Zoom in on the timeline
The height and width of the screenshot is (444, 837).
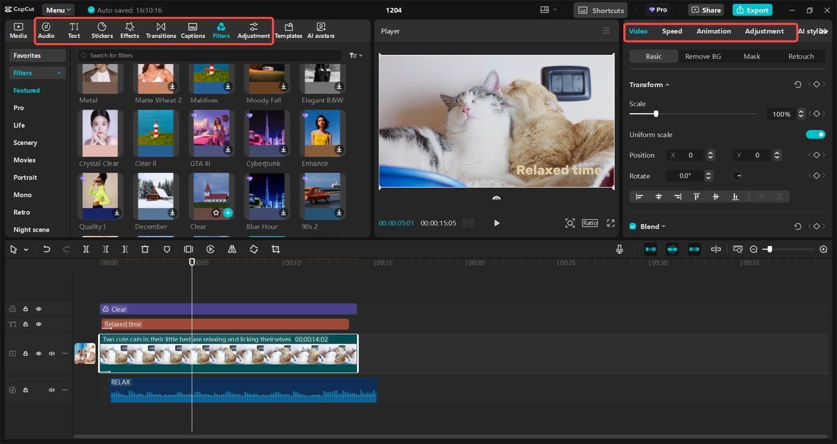pos(823,249)
